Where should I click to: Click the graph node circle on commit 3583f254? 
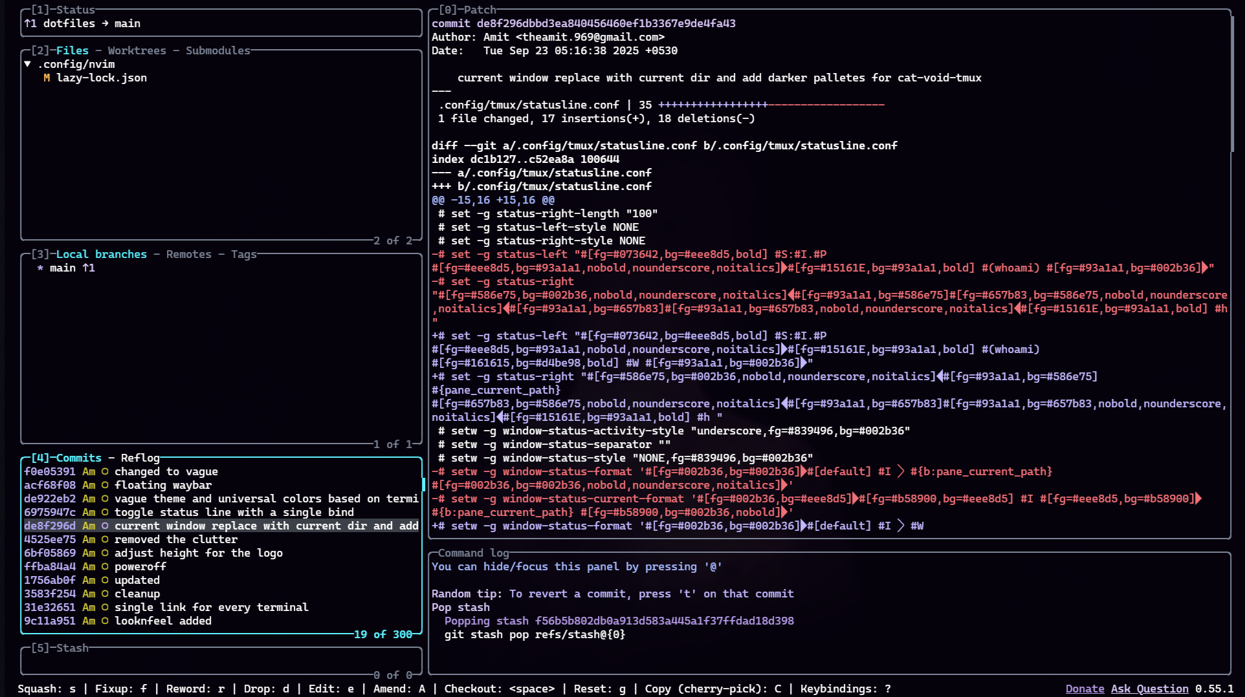(105, 594)
